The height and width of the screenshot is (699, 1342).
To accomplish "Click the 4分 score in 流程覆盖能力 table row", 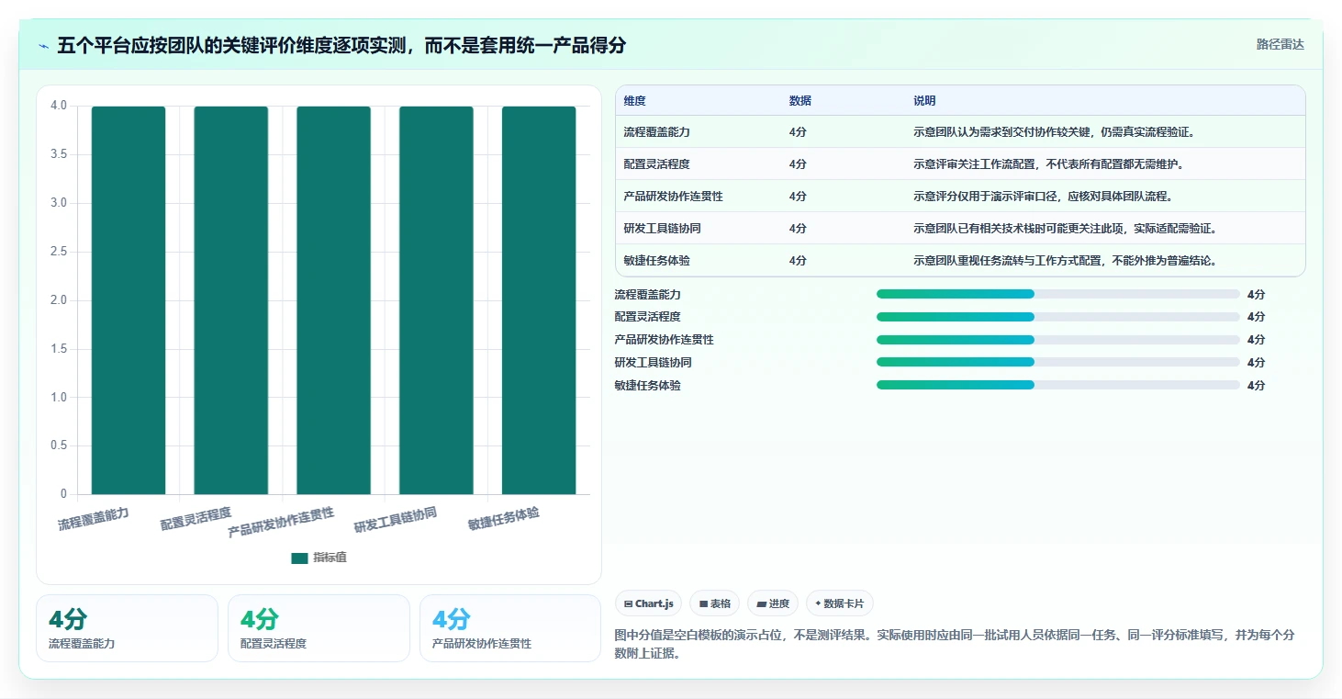I will click(x=798, y=132).
